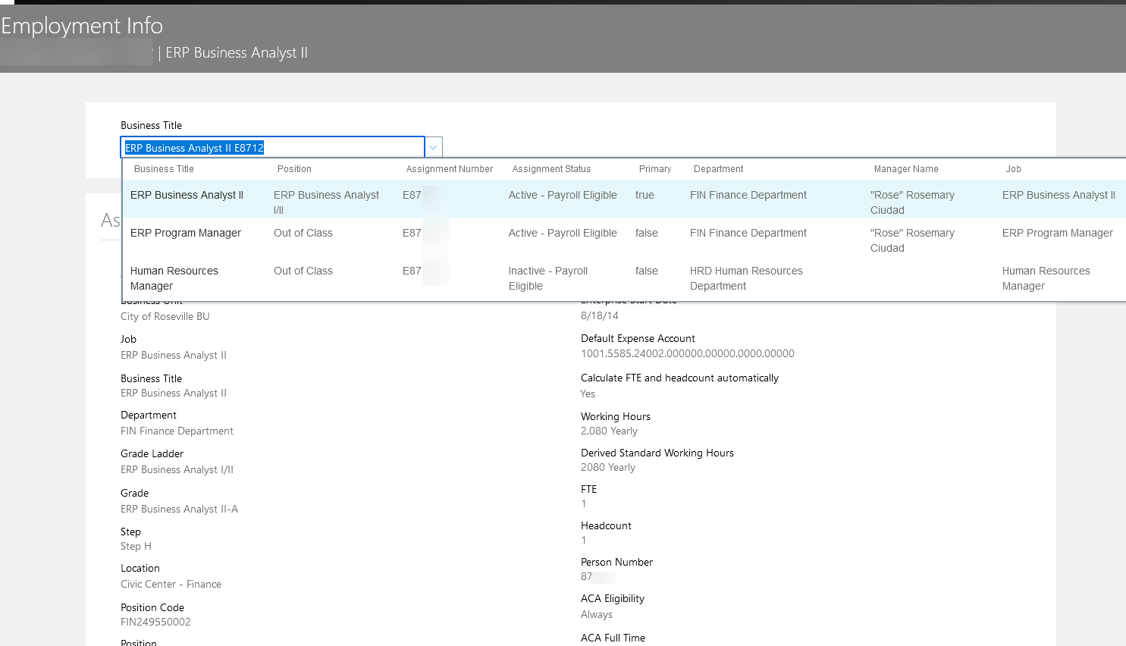This screenshot has width=1126, height=646.
Task: Select the Default Expense Account value
Action: click(687, 354)
